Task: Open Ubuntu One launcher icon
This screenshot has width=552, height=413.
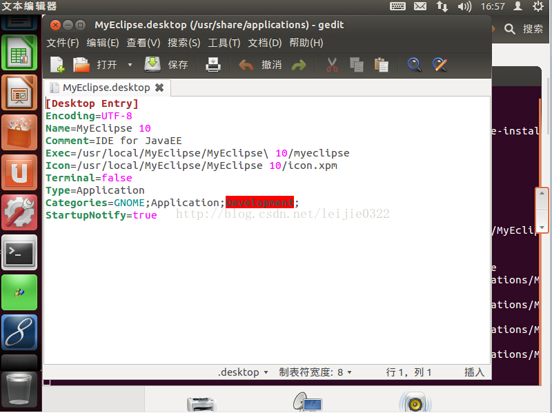Action: click(19, 172)
